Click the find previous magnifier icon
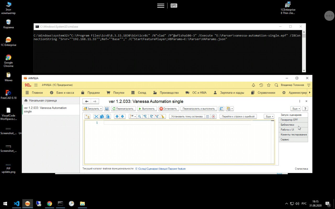The image size is (335, 209). [145, 117]
